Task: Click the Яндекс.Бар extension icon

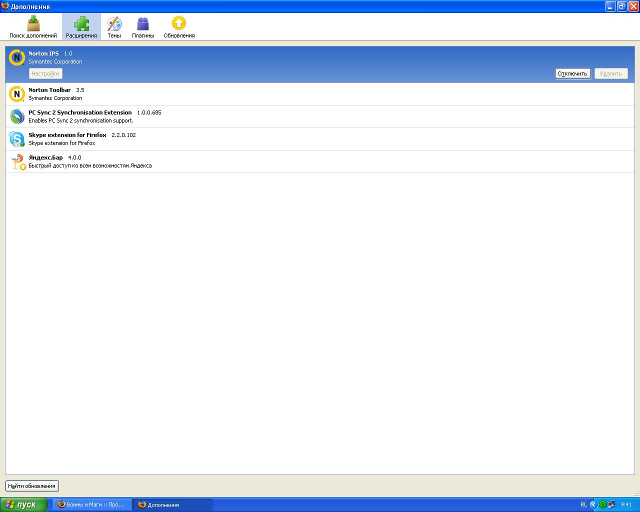Action: [18, 161]
